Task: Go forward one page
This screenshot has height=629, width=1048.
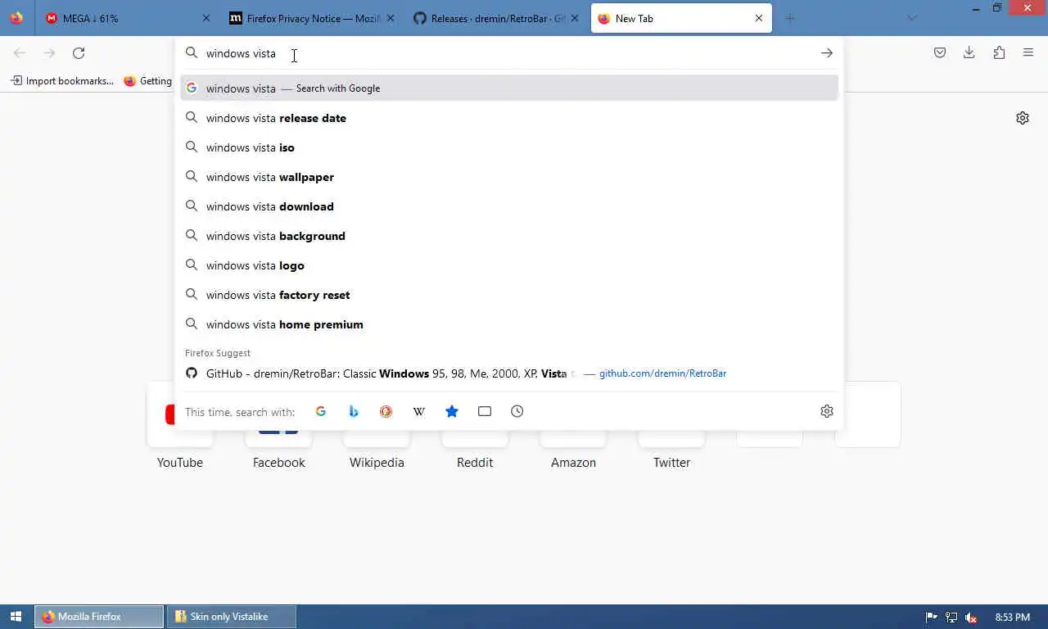Action: (x=49, y=53)
